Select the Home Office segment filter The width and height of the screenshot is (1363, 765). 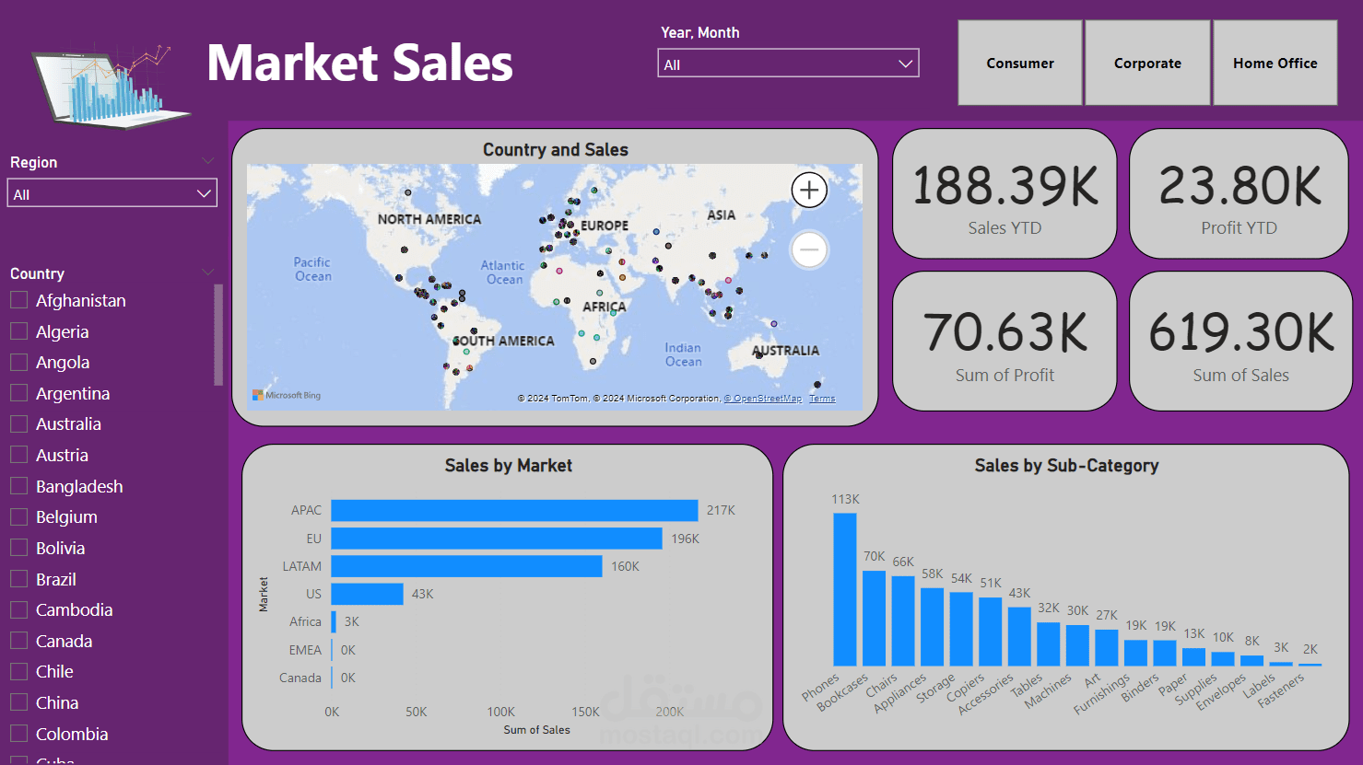(x=1275, y=63)
